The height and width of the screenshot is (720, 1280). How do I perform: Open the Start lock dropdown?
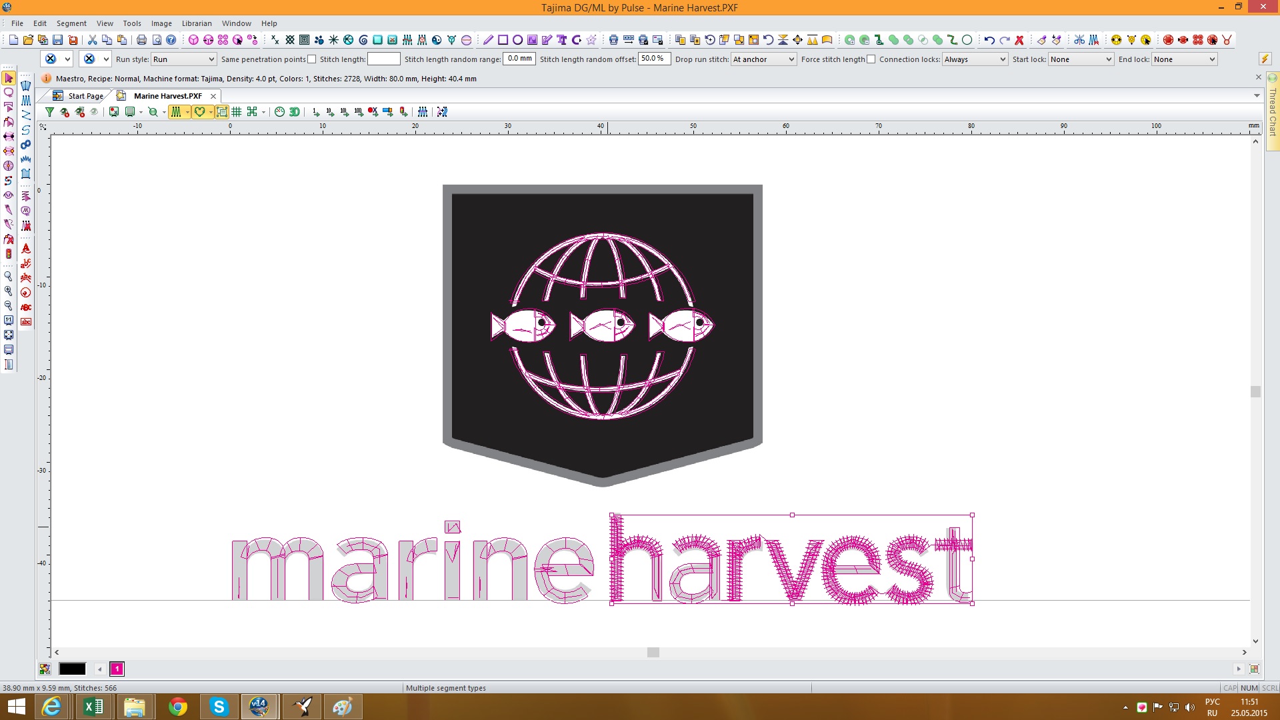coord(1081,59)
